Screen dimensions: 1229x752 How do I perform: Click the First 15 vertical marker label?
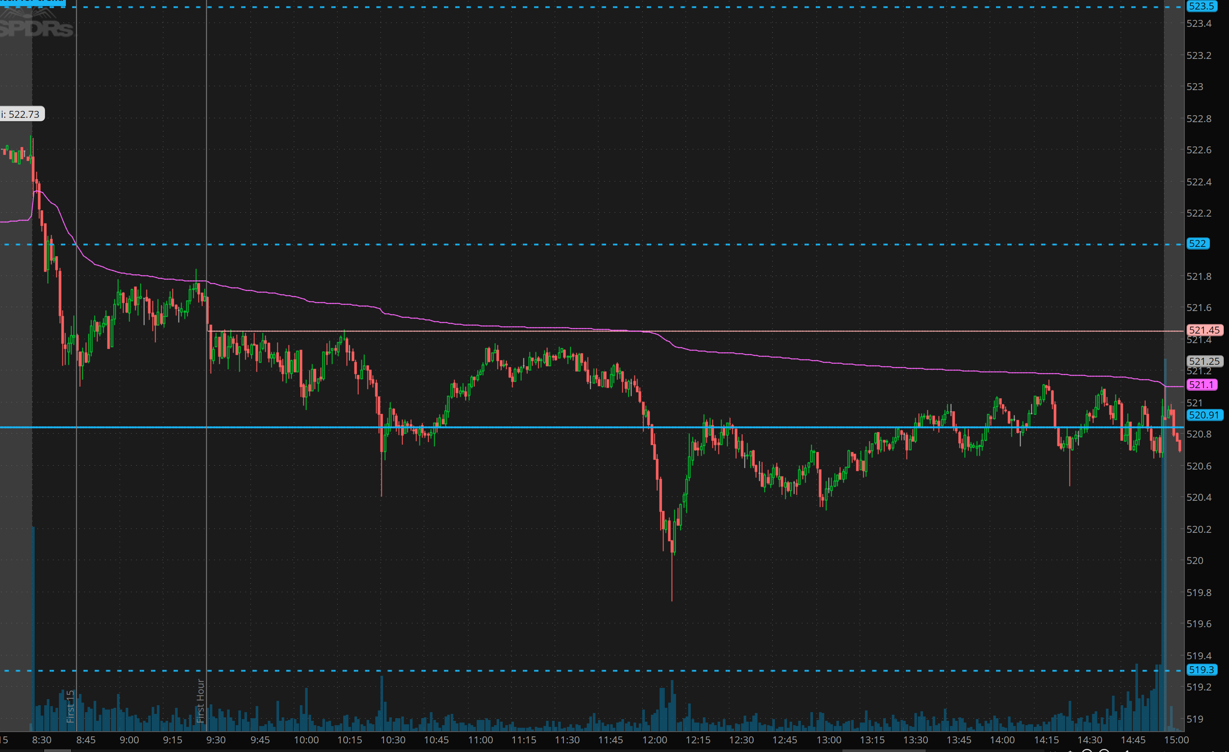pos(70,706)
